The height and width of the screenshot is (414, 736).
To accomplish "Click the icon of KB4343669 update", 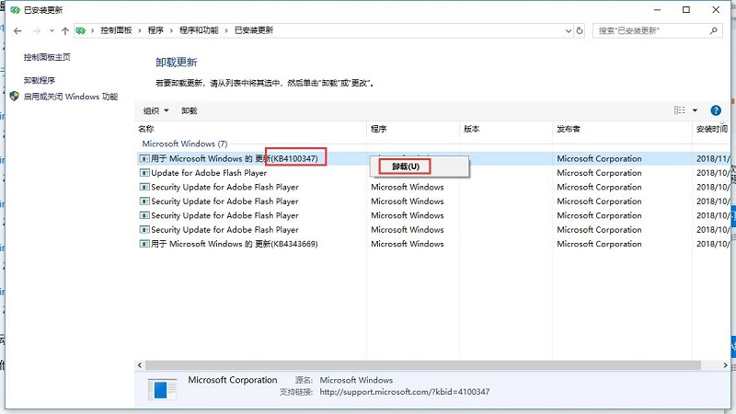I will (144, 244).
